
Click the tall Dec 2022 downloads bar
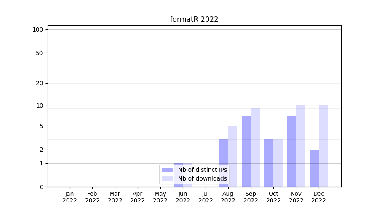(x=323, y=146)
